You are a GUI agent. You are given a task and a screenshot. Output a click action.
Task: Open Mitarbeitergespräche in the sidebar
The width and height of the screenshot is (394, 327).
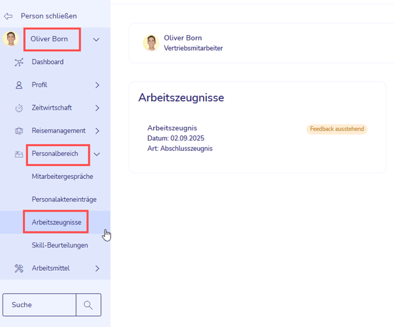pos(62,176)
